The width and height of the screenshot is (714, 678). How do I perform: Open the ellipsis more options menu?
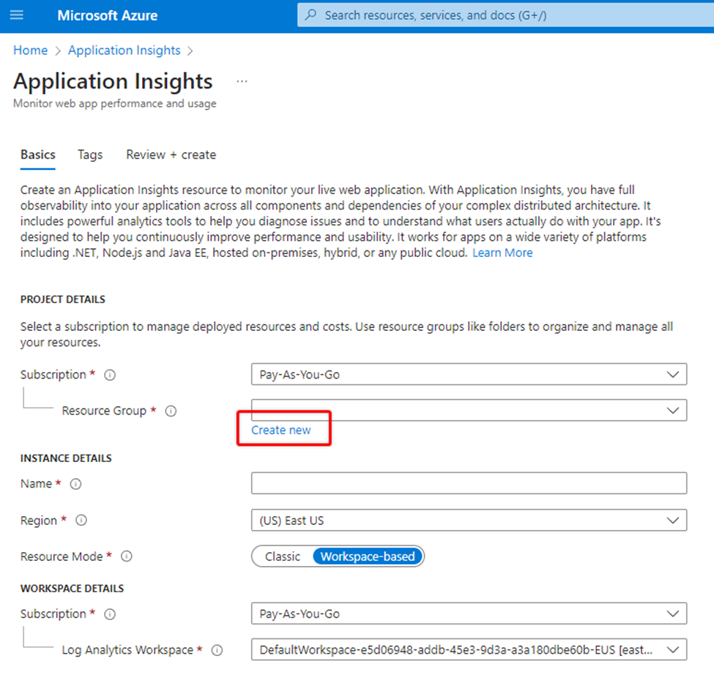tap(242, 81)
